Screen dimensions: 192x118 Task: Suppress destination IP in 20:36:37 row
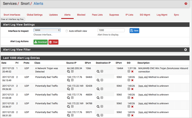[102, 107]
